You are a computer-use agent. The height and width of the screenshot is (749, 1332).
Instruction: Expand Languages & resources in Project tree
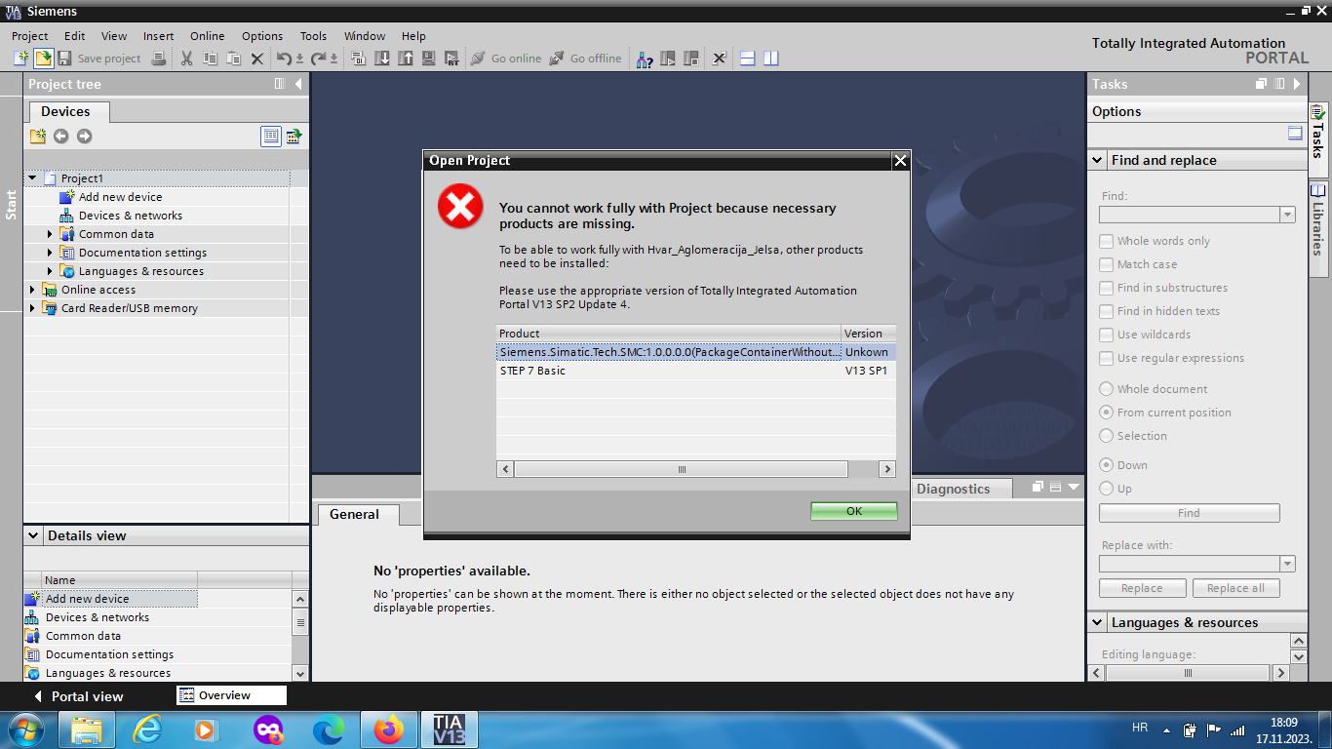coord(50,271)
